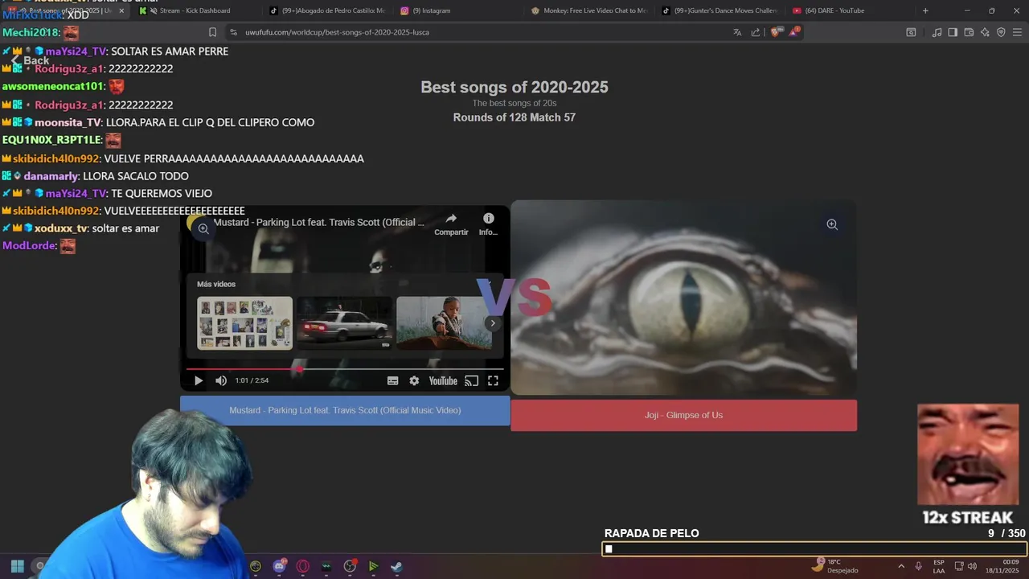This screenshot has width=1029, height=579.
Task: Enter fullscreen in YouTube player
Action: (494, 381)
